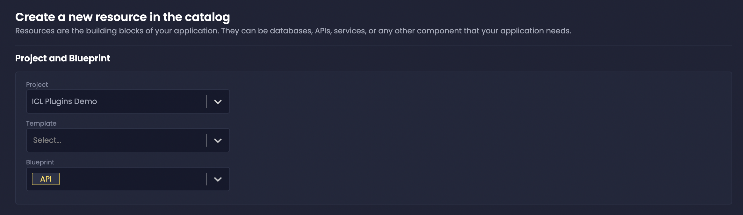Click the Blueprint dropdown vertical separator
743x215 pixels.
(x=206, y=179)
